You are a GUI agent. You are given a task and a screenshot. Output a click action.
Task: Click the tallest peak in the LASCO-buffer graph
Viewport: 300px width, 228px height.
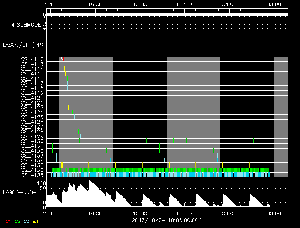point(90,182)
